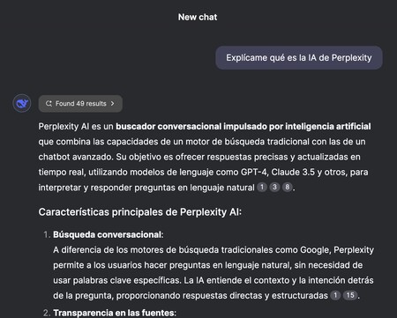Click the line starting 'A diferencia de los motores'

[213, 250]
